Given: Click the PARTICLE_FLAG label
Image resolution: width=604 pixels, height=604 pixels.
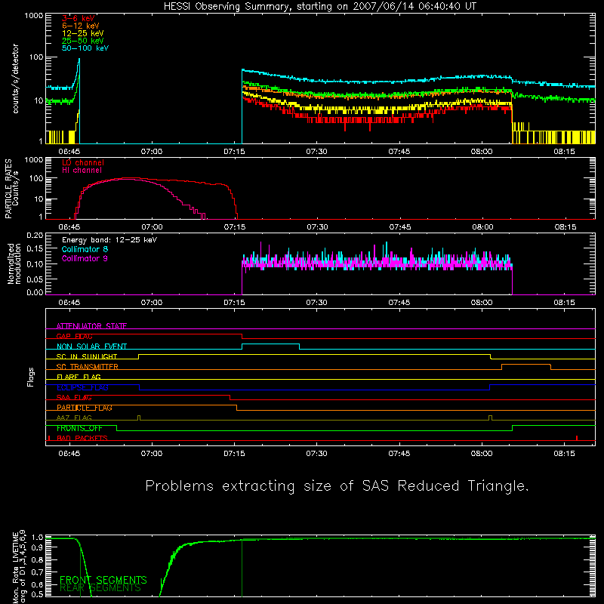Looking at the screenshot, I should pyautogui.click(x=85, y=408).
